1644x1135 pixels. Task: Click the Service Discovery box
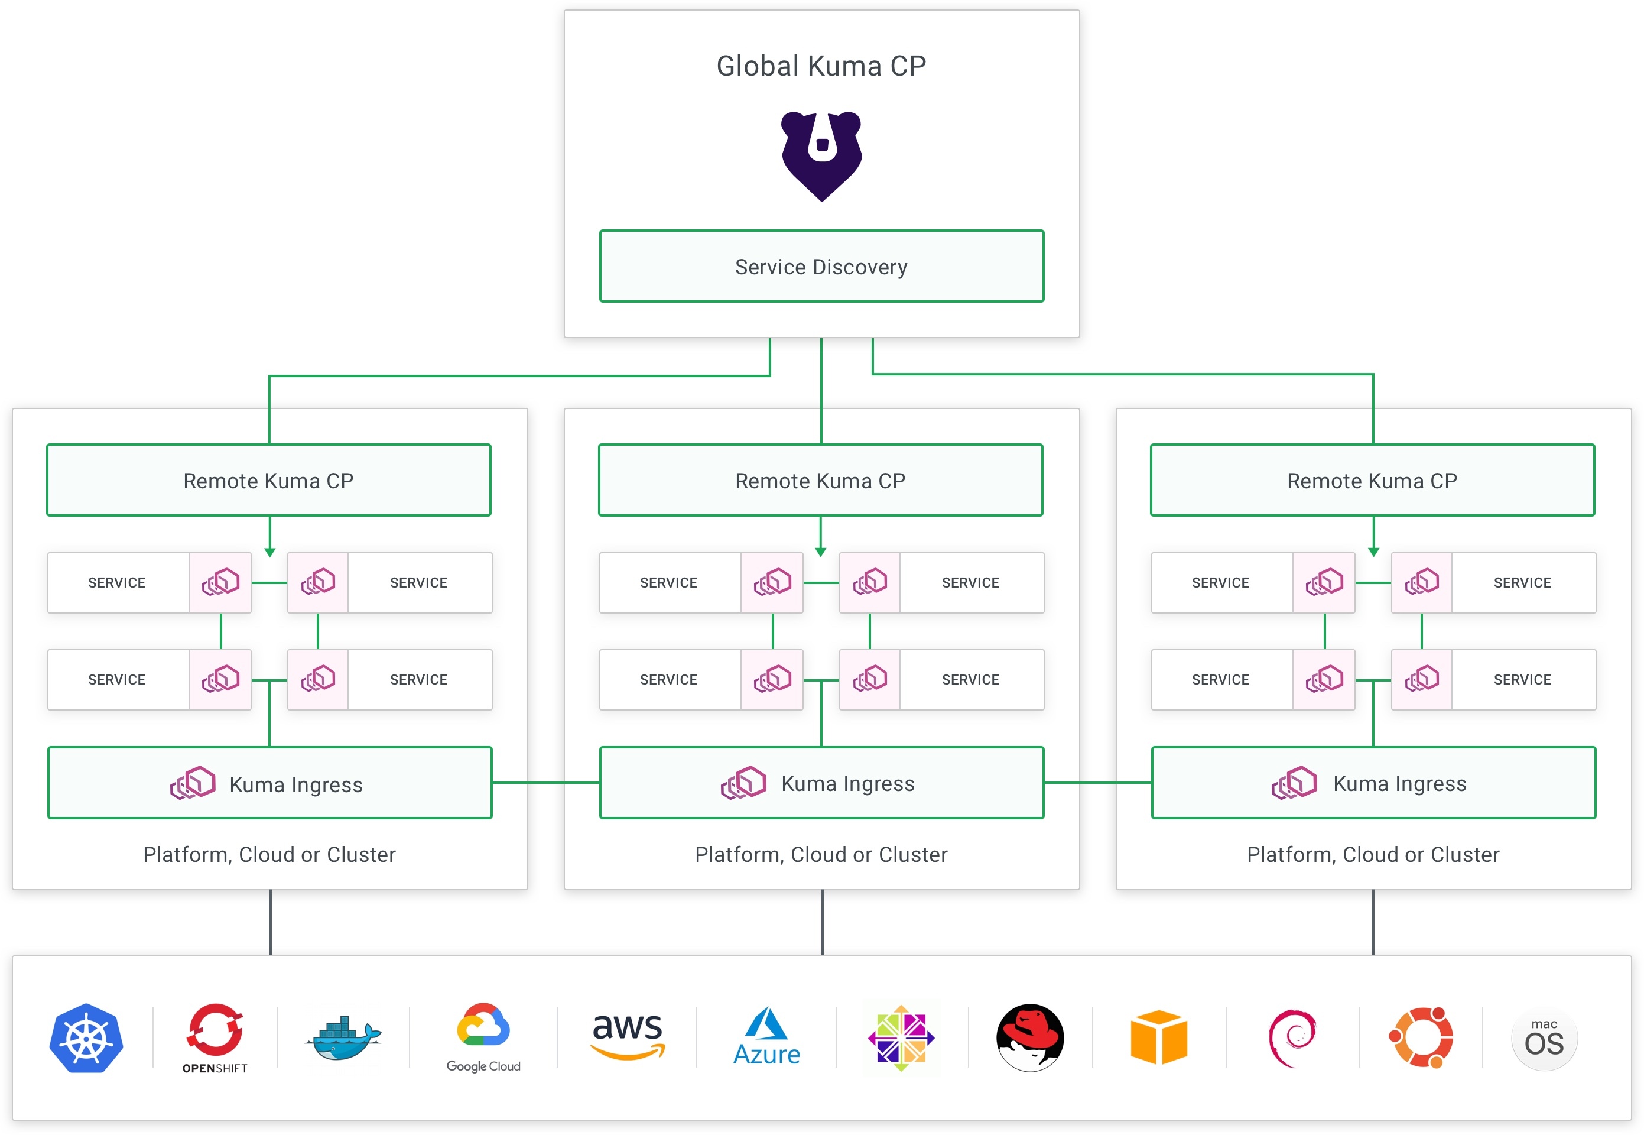[x=821, y=267]
